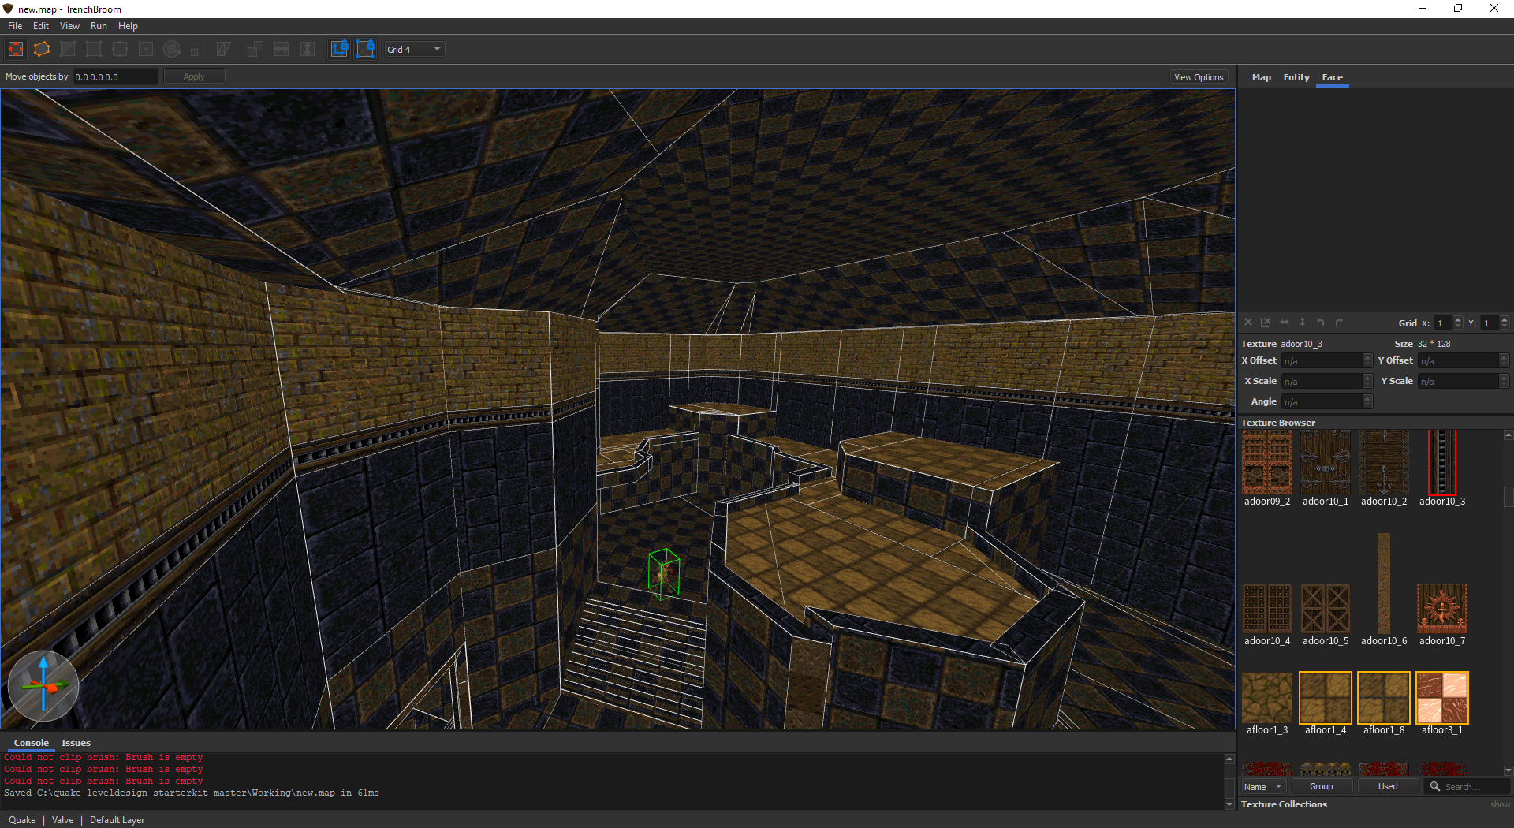Viewport: 1514px width, 828px height.
Task: Select the clip tool icon
Action: 68,49
